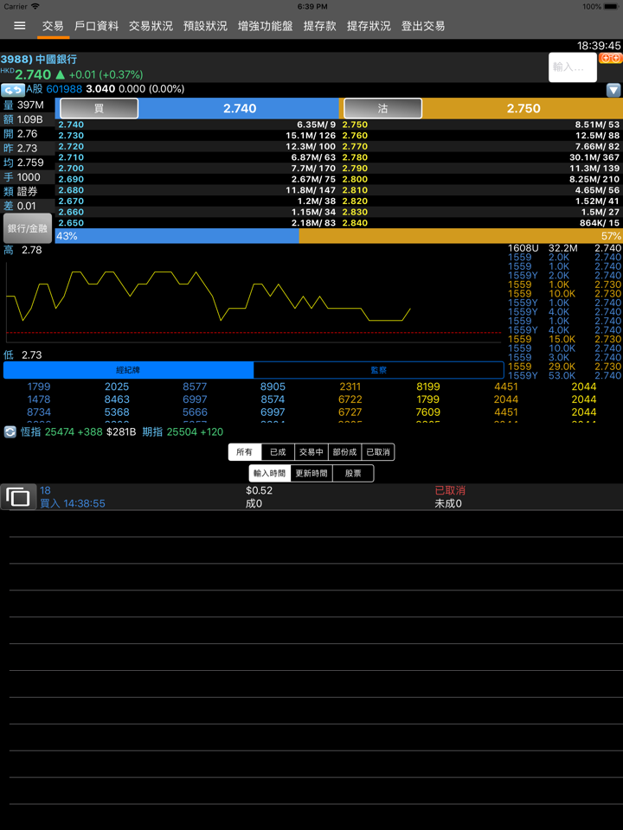Screen dimensions: 623x830
Task: Tap the index refresh icon beside 恆指
Action: tap(10, 431)
